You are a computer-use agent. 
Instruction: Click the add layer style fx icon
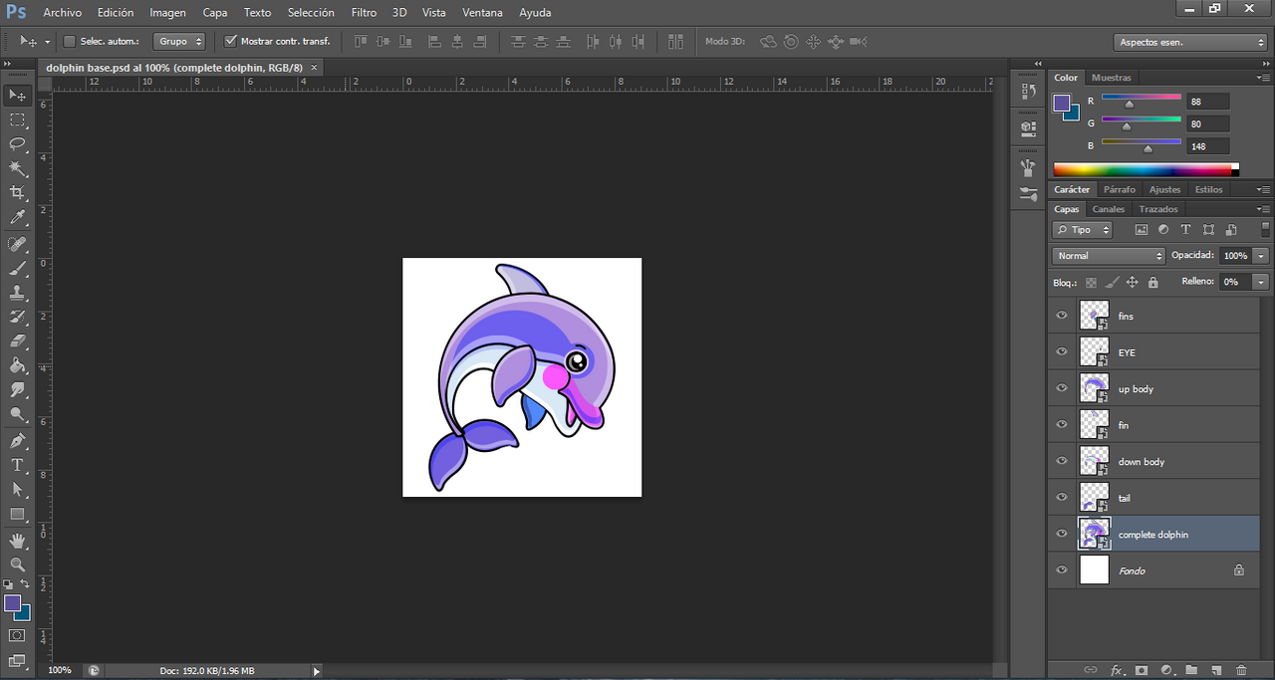(1117, 670)
